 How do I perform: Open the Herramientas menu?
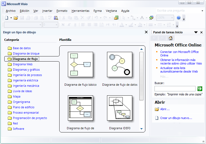click(80, 11)
